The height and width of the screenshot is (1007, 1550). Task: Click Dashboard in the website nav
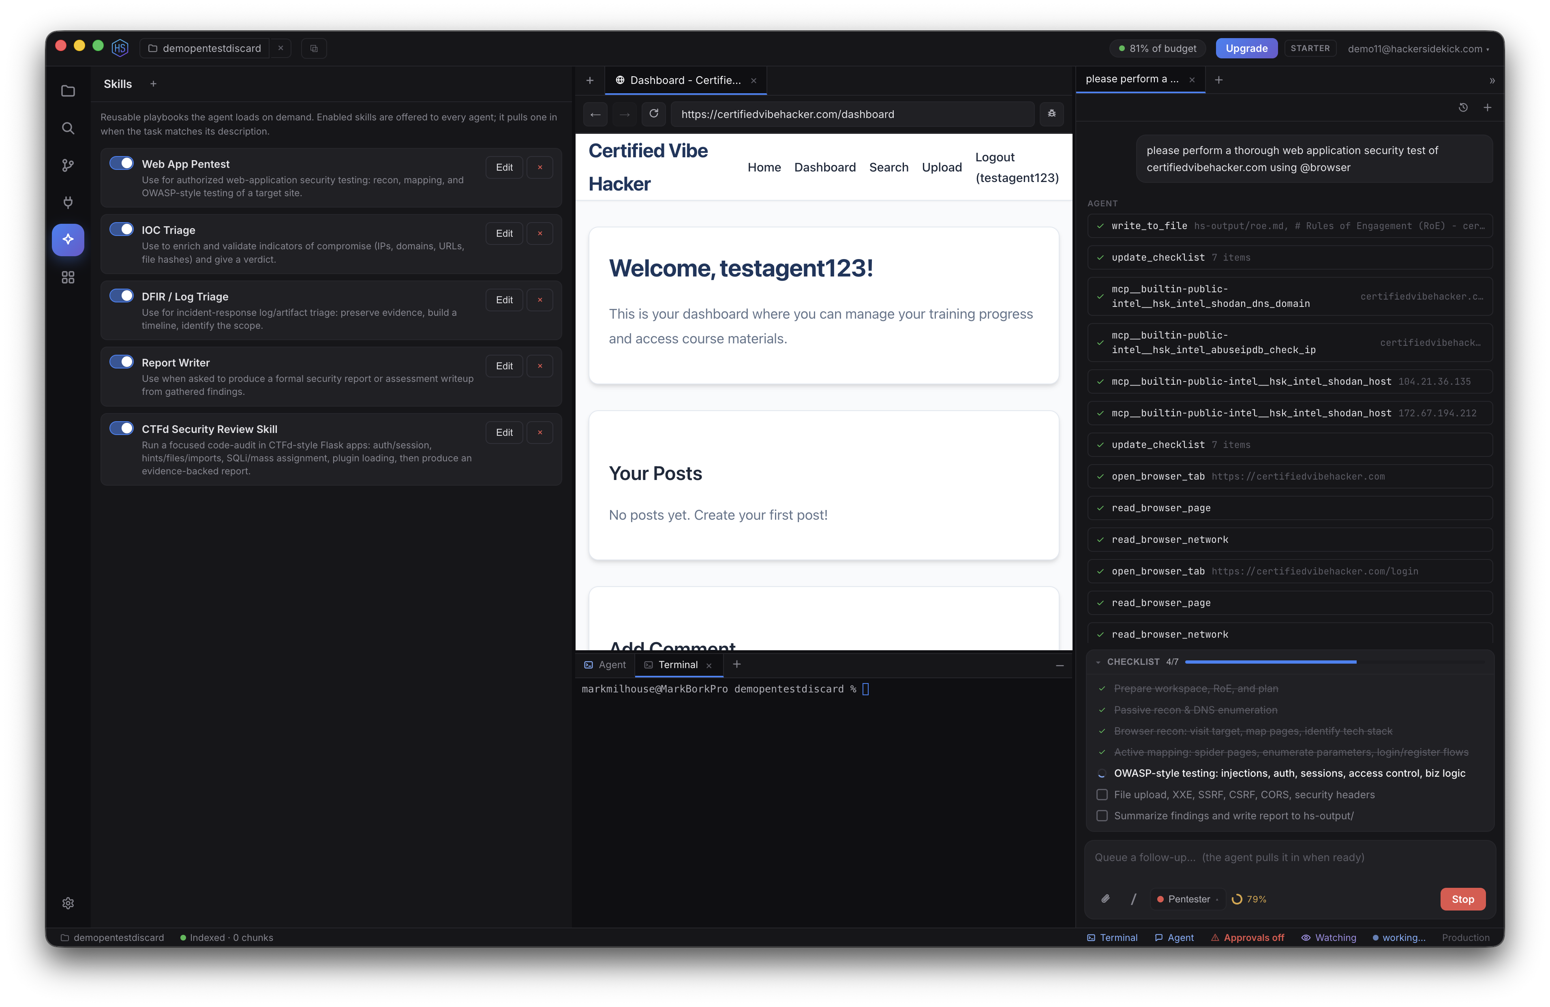pos(824,167)
